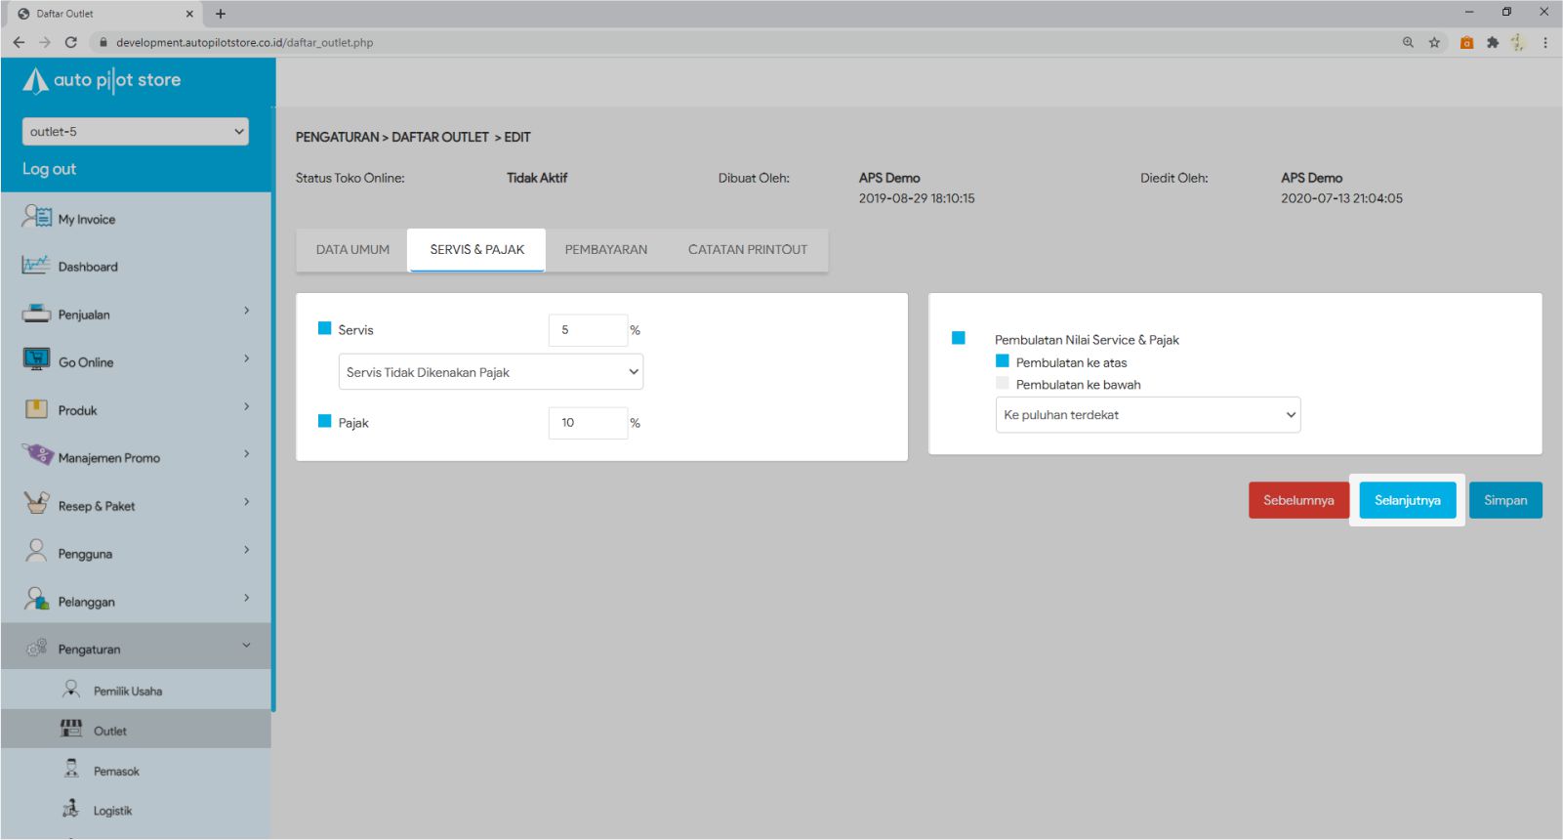1563x840 pixels.
Task: Open the Dashboard chart icon
Action: pos(36,265)
